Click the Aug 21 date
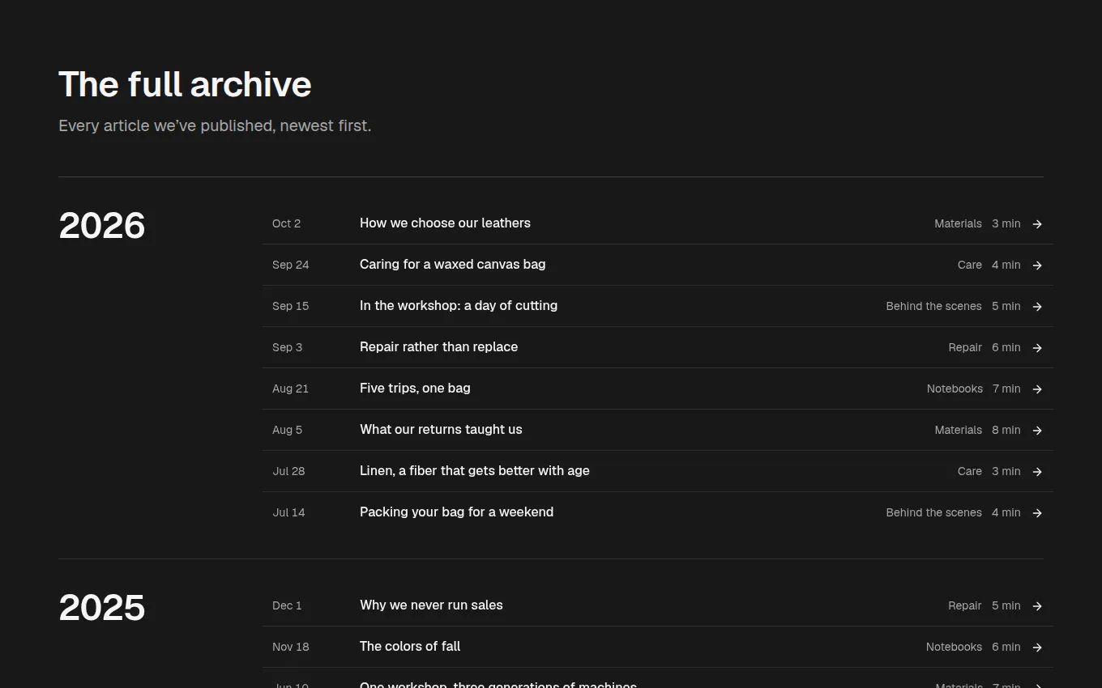The image size is (1102, 688). pyautogui.click(x=291, y=389)
